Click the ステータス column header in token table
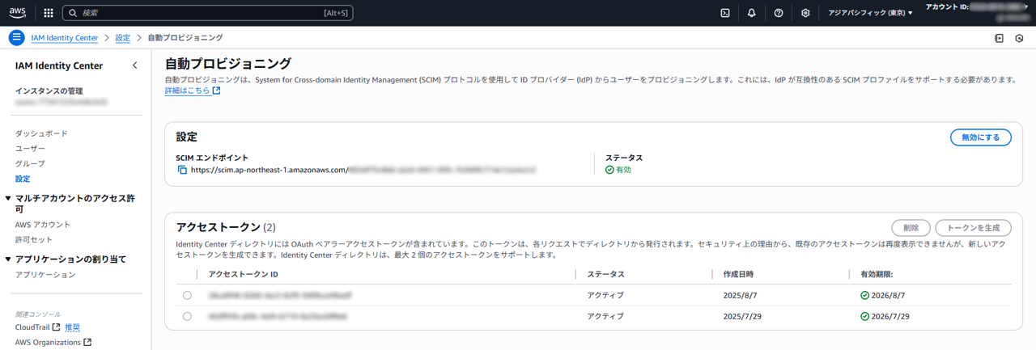Screen dimensions: 1036x350 click(605, 274)
